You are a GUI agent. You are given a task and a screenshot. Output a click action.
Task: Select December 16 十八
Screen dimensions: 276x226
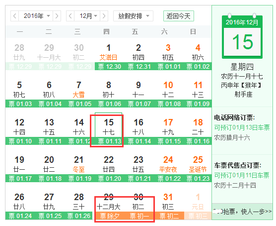tap(138, 127)
